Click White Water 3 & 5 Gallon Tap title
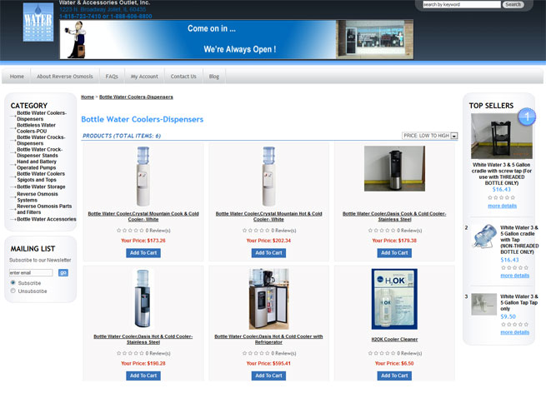Viewport: 546px width, 408px height. (518, 302)
